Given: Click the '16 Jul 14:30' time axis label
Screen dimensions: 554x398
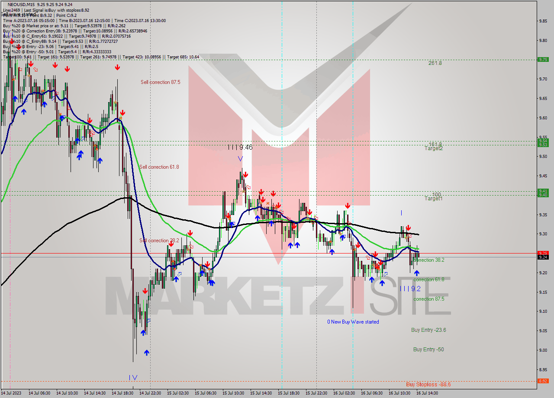Looking at the screenshot, I should click(x=427, y=393).
